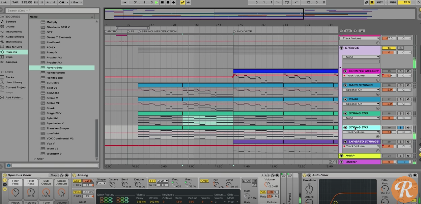Stop the transport
The width and height of the screenshot is (421, 204).
[162, 2]
